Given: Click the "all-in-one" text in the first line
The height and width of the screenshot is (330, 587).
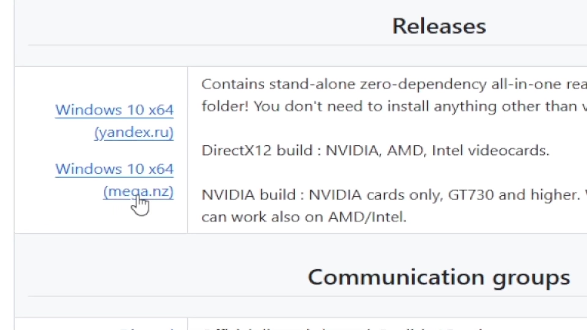Looking at the screenshot, I should tap(526, 84).
